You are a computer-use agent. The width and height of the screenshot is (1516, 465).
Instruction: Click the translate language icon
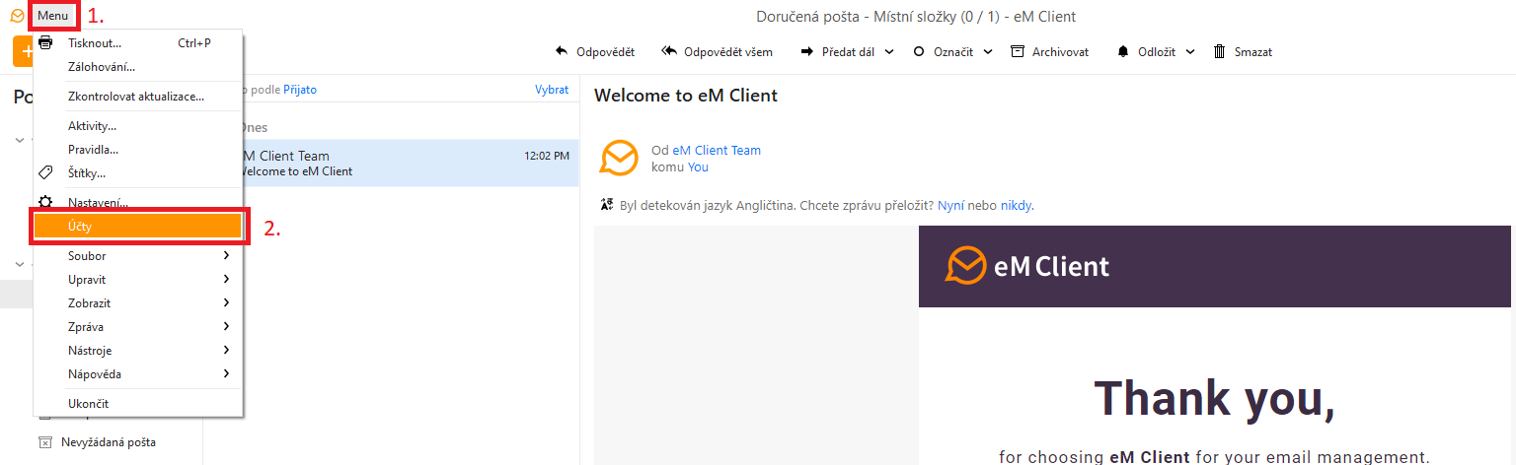(x=607, y=206)
